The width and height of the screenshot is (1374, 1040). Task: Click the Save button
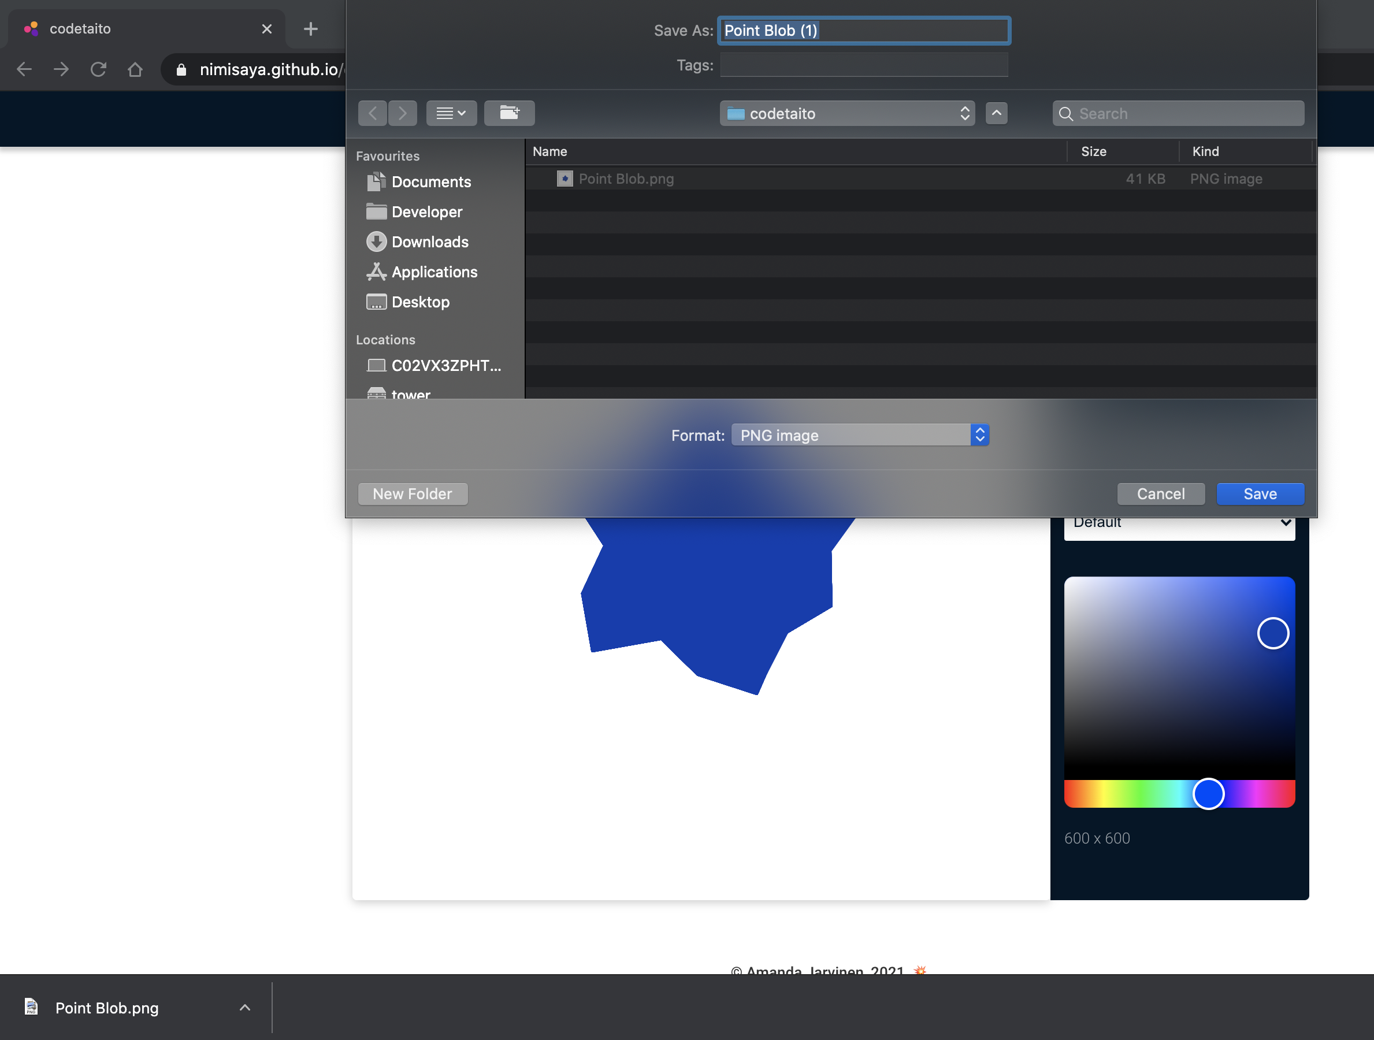[x=1260, y=494]
